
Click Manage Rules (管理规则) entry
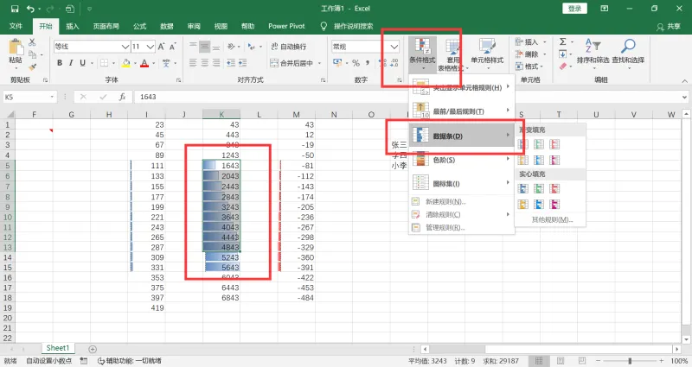pos(462,227)
